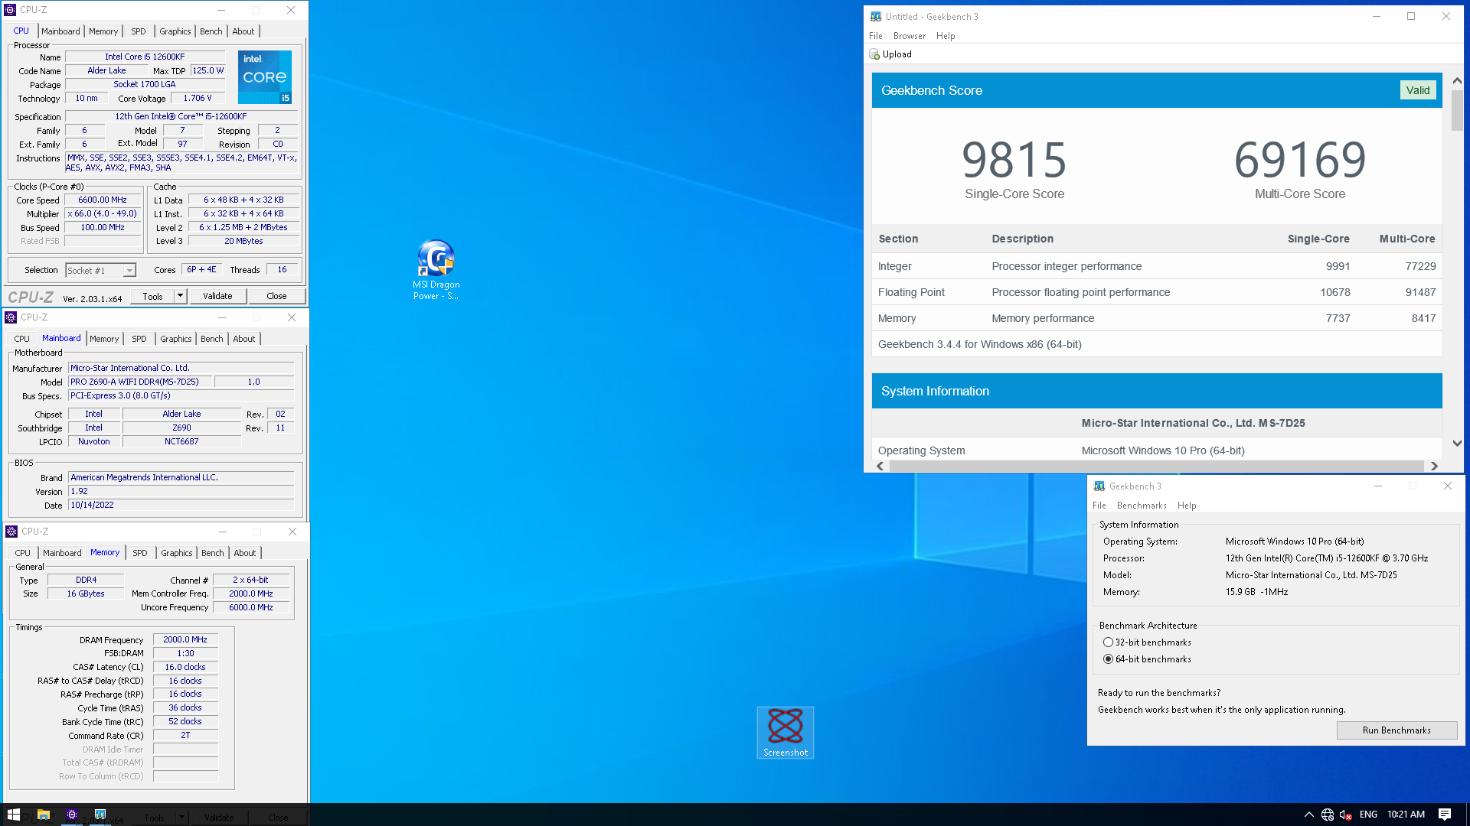Open File Explorer from the taskbar
The image size is (1470, 826).
(44, 815)
